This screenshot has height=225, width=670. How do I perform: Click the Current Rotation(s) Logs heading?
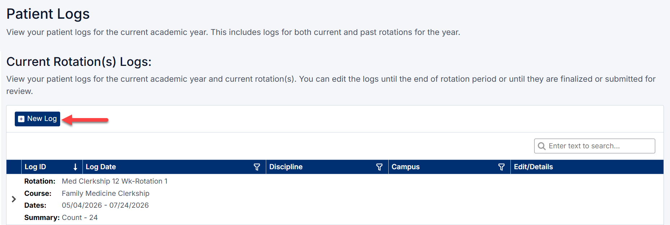click(79, 62)
